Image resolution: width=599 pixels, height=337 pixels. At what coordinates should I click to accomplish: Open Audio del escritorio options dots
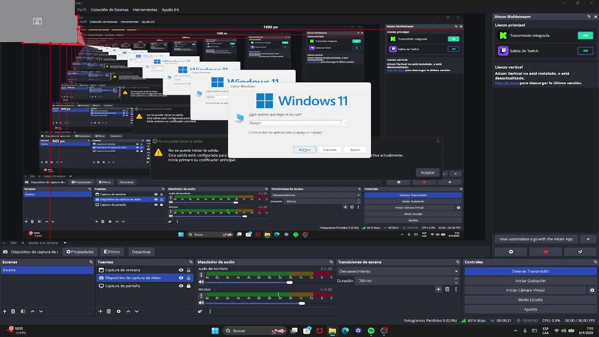click(x=201, y=275)
